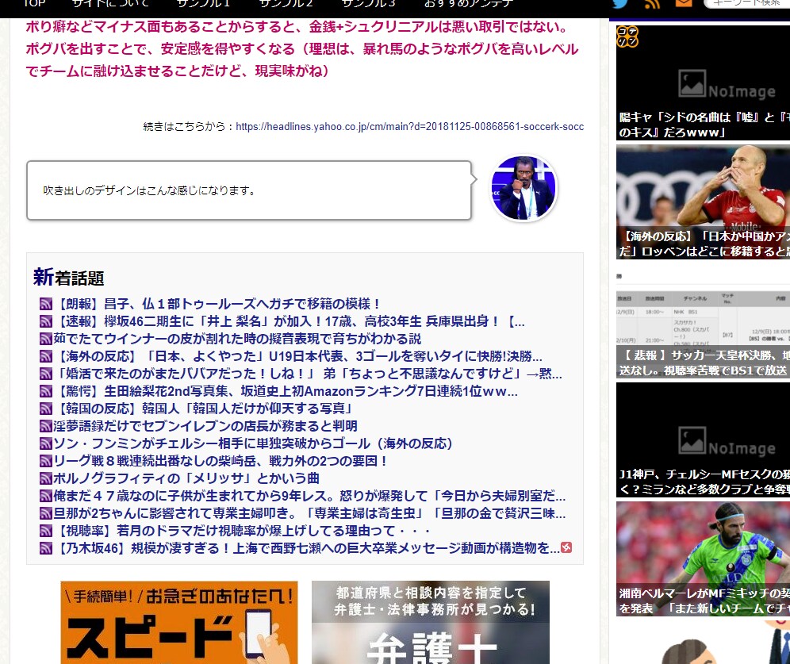
Task: Click the speech bubble text 吹き出しのデザインはこんな感じになります
Action: tap(150, 190)
